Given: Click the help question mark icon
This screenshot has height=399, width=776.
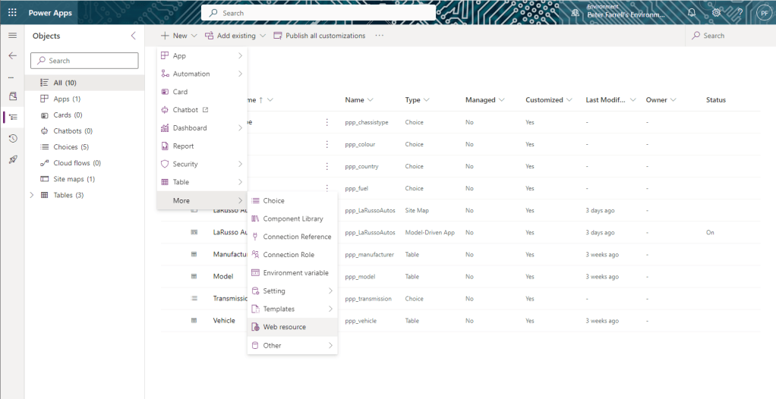Looking at the screenshot, I should (x=740, y=13).
